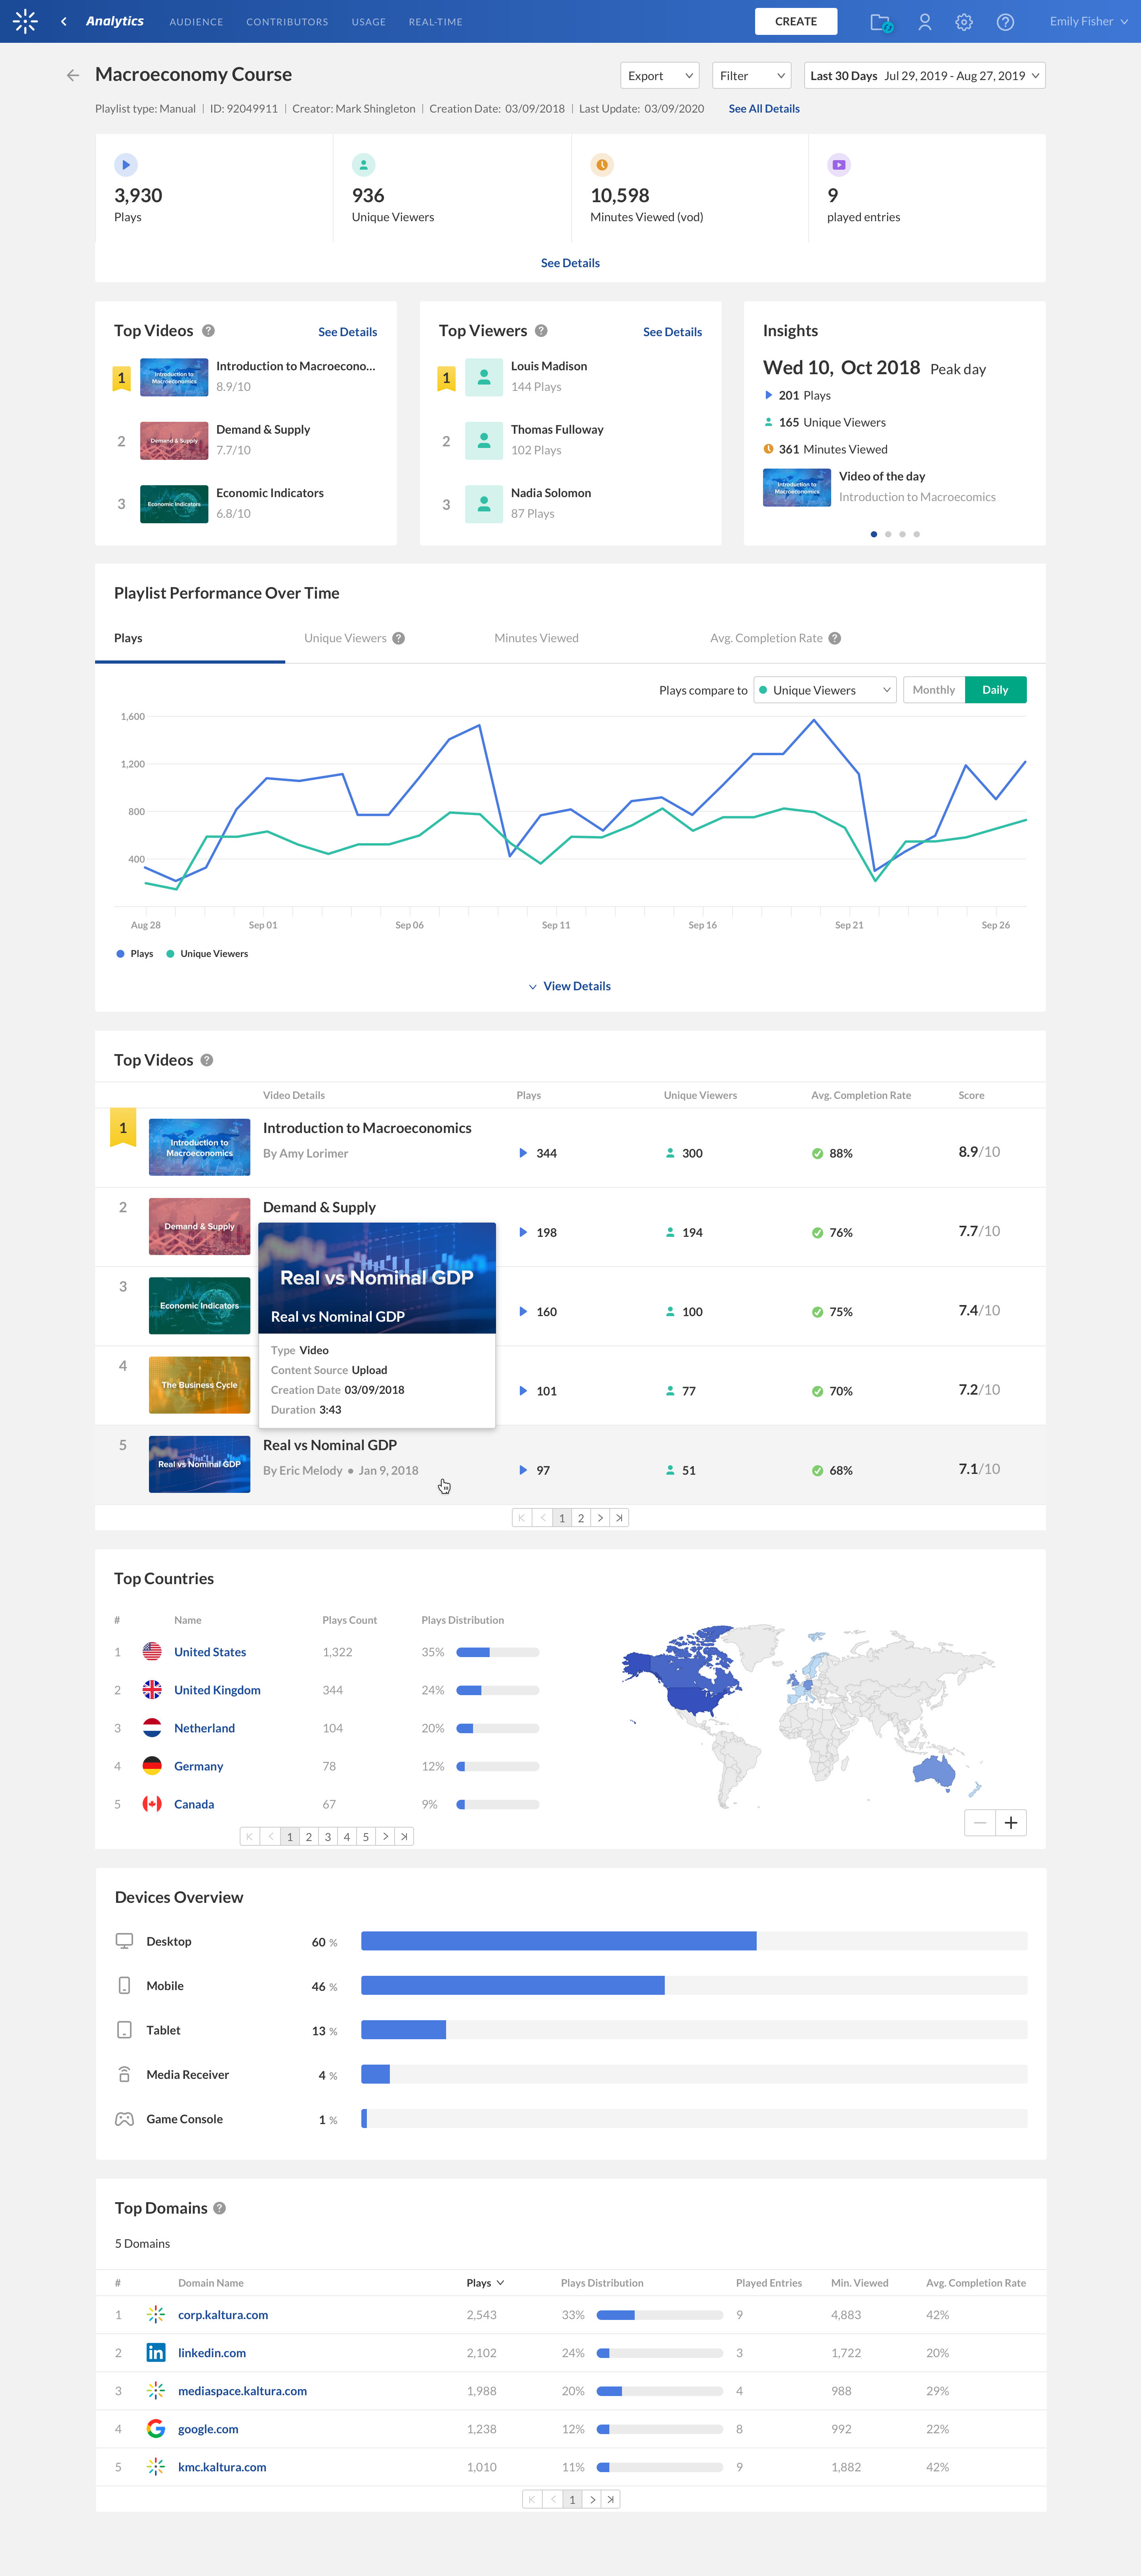The width and height of the screenshot is (1141, 2576).
Task: Click the Kaltura logo icon in header
Action: coord(25,21)
